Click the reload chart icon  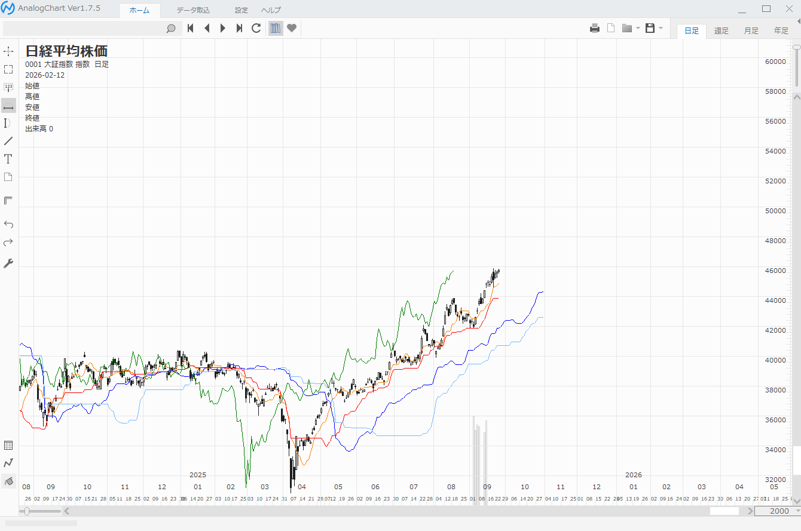(x=256, y=28)
